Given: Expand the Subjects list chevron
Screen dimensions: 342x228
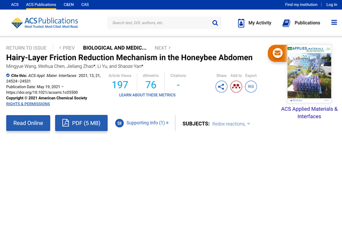Looking at the screenshot, I should click(x=248, y=124).
